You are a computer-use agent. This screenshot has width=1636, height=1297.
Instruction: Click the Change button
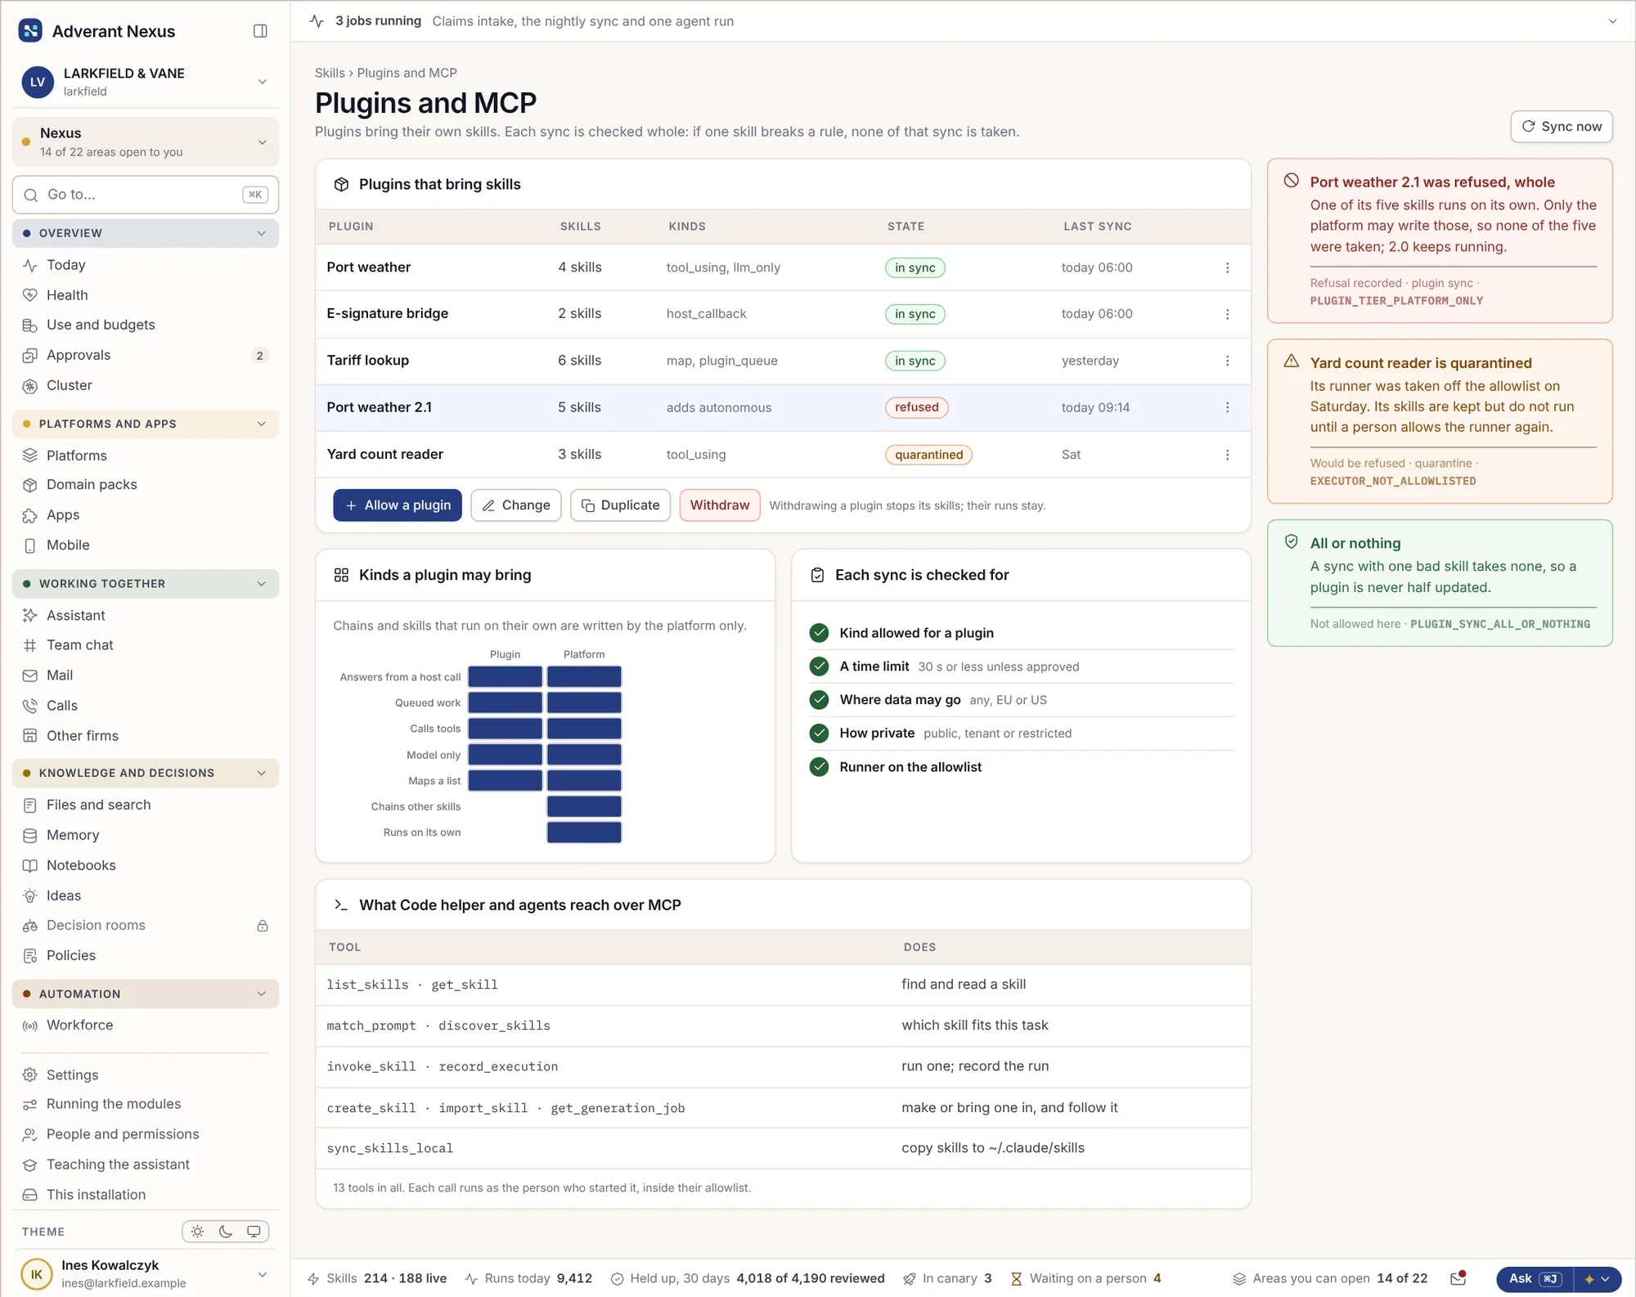point(516,505)
